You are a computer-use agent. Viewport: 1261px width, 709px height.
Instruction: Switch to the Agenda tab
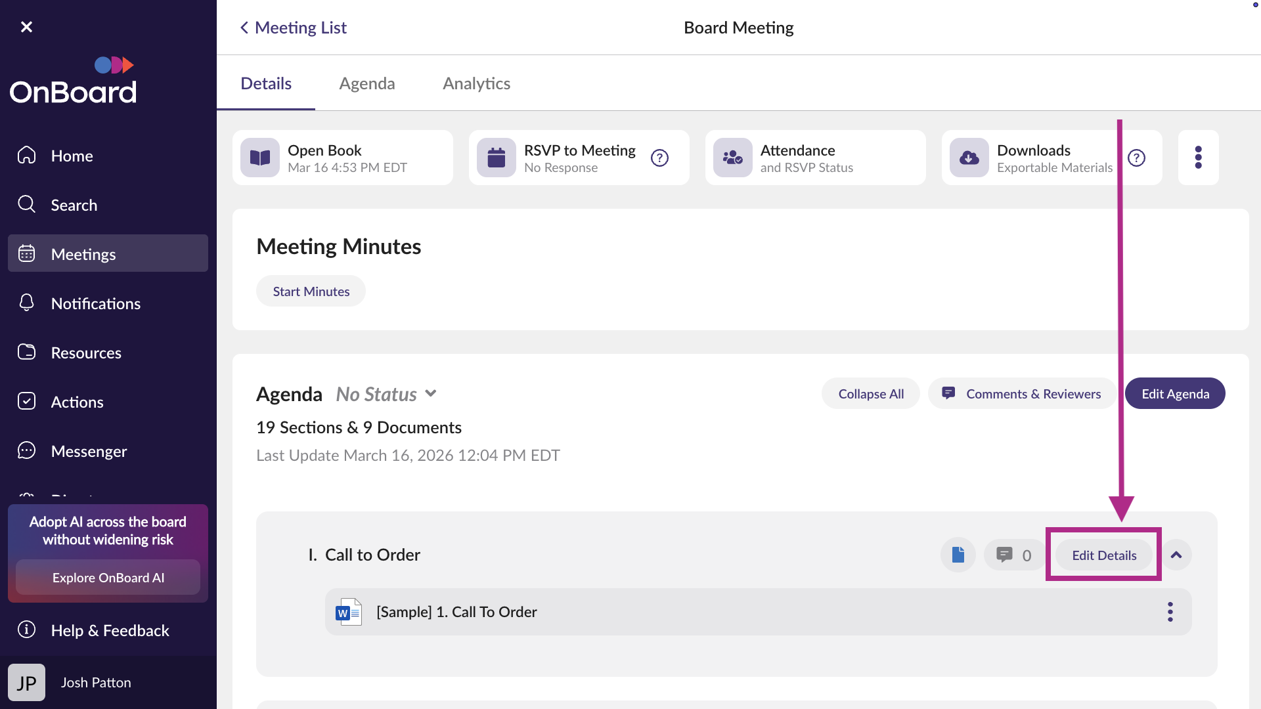366,83
